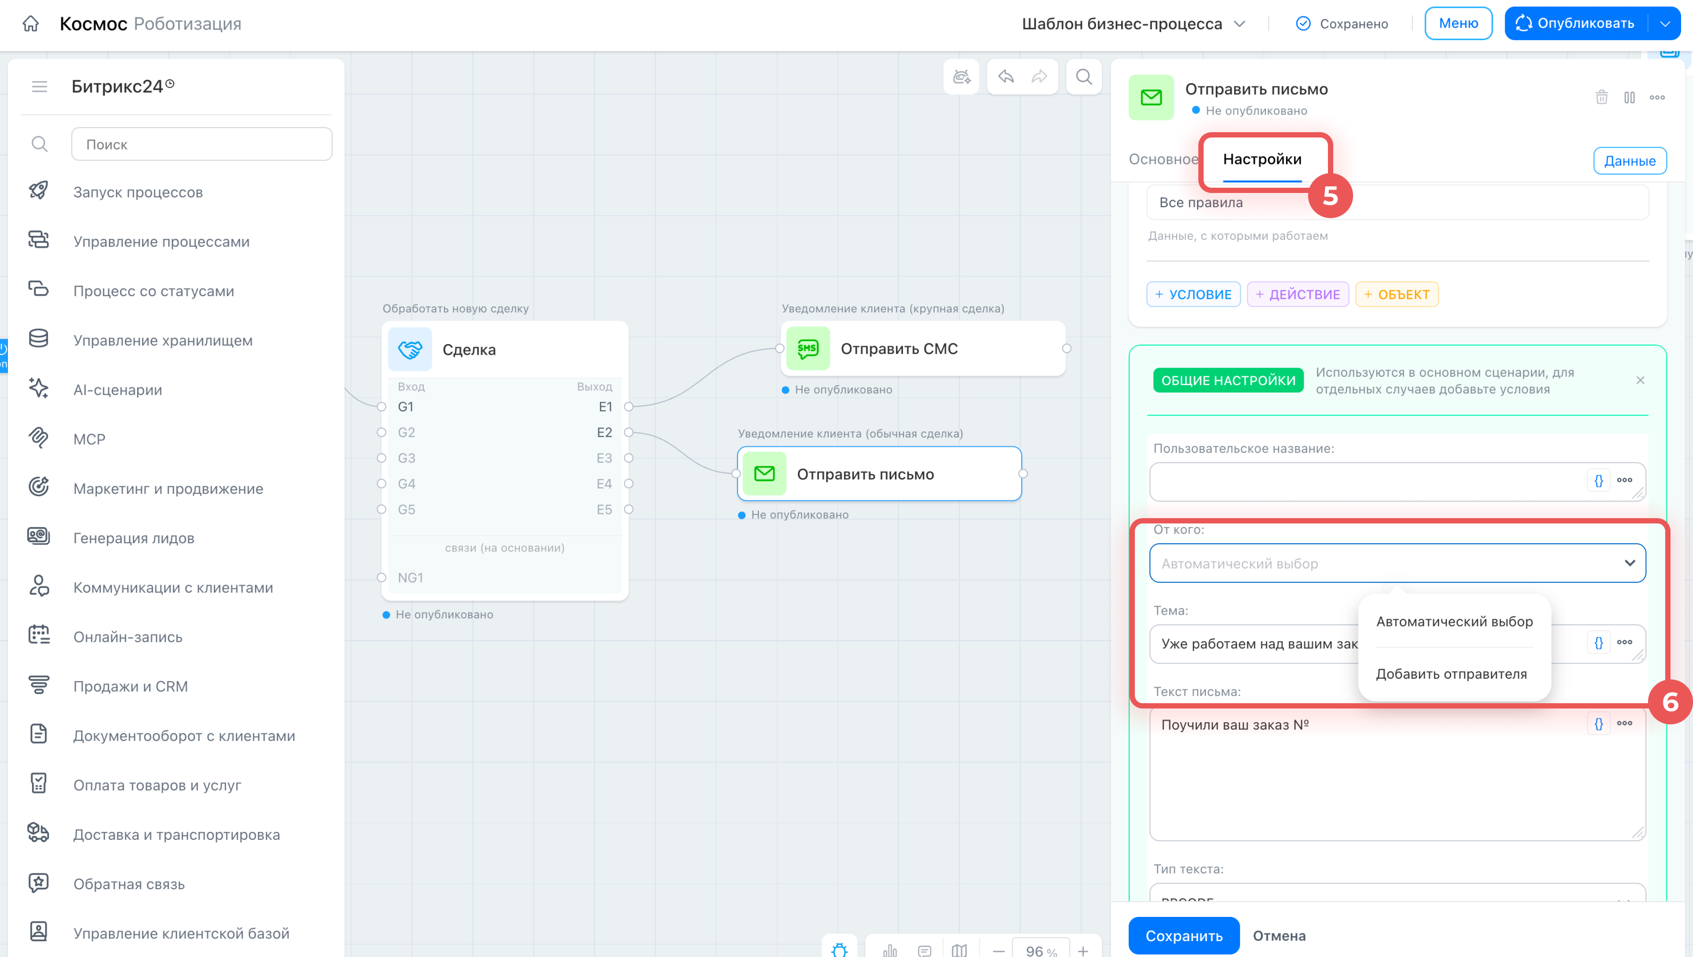This screenshot has height=957, width=1693.
Task: Open variable braces for Тема field
Action: [x=1598, y=642]
